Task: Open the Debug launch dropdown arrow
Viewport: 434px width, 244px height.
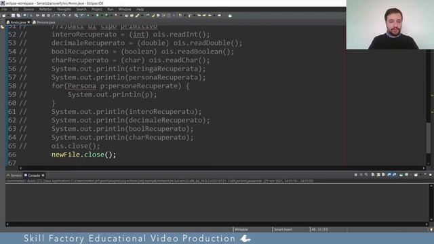Action: (92, 16)
